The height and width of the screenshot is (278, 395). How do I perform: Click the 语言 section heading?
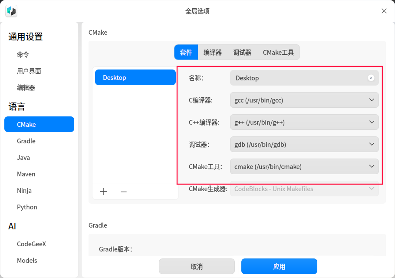pos(16,106)
